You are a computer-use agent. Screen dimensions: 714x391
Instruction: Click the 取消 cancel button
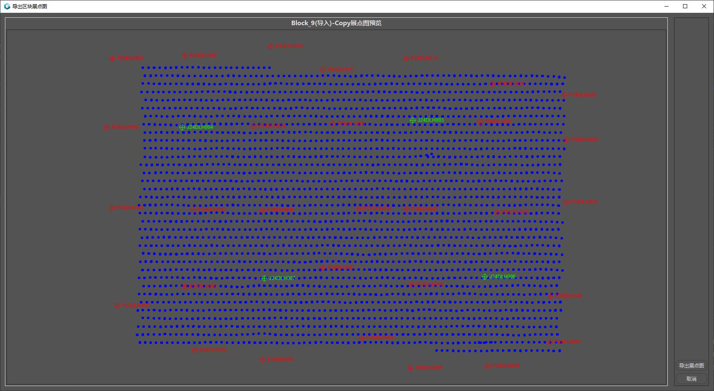(x=691, y=379)
